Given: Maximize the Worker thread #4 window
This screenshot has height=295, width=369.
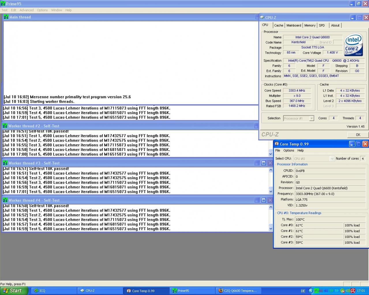Looking at the screenshot, I should (x=263, y=200).
